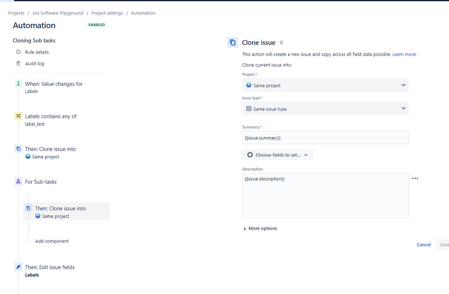449x294 pixels.
Task: Click the Same project avatar under first Clone step
Action: 28,156
